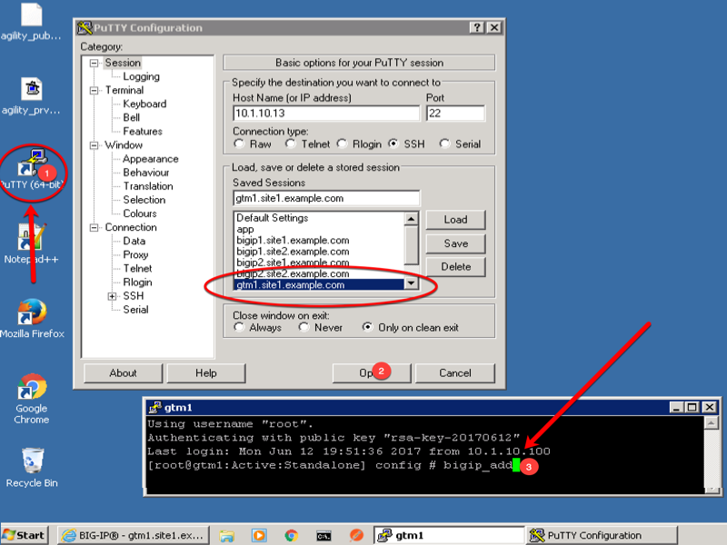Select the Appearance category
This screenshot has width=727, height=545.
(150, 159)
